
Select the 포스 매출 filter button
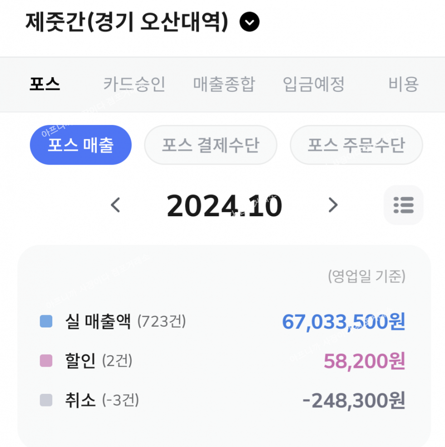tap(80, 145)
